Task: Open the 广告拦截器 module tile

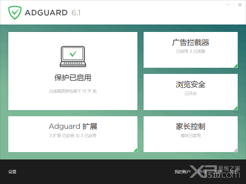Action: [191, 50]
